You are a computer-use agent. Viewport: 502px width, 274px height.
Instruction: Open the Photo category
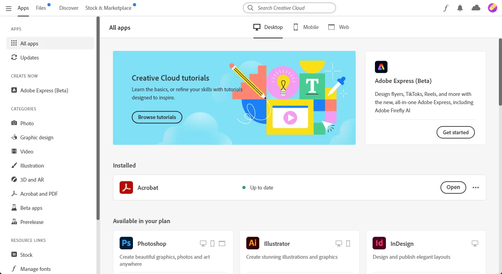point(50,123)
